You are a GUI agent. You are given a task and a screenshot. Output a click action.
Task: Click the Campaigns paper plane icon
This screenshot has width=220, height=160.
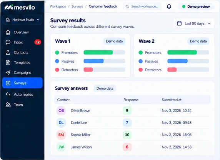(x=8, y=73)
